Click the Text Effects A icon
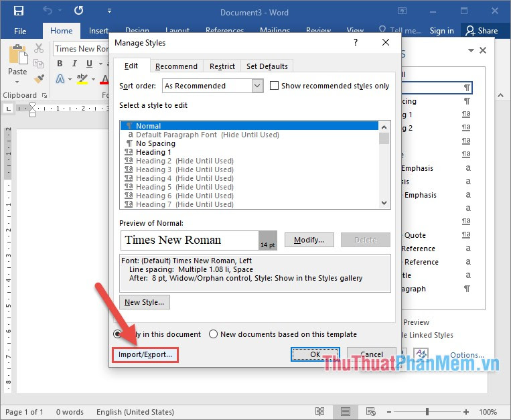 pos(60,78)
